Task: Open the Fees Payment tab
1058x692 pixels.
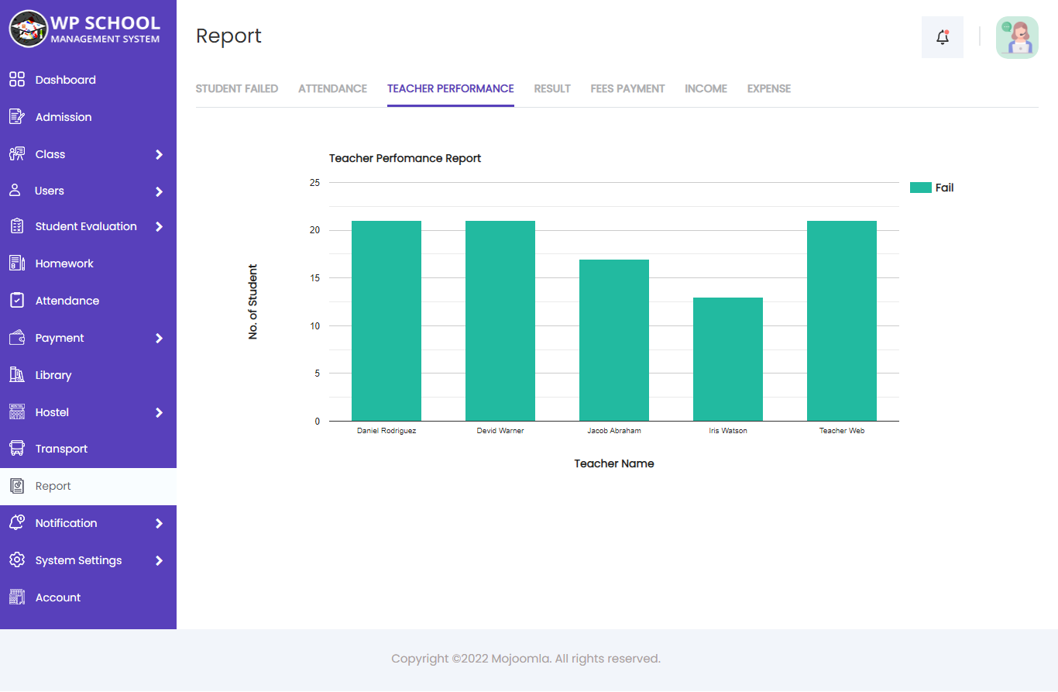Action: [627, 89]
